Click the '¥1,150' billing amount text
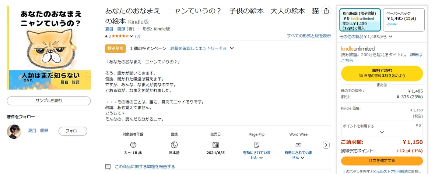This screenshot has height=174, width=442. coord(413,142)
